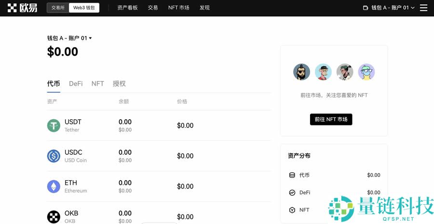Click the 资产分布 heading

point(299,156)
